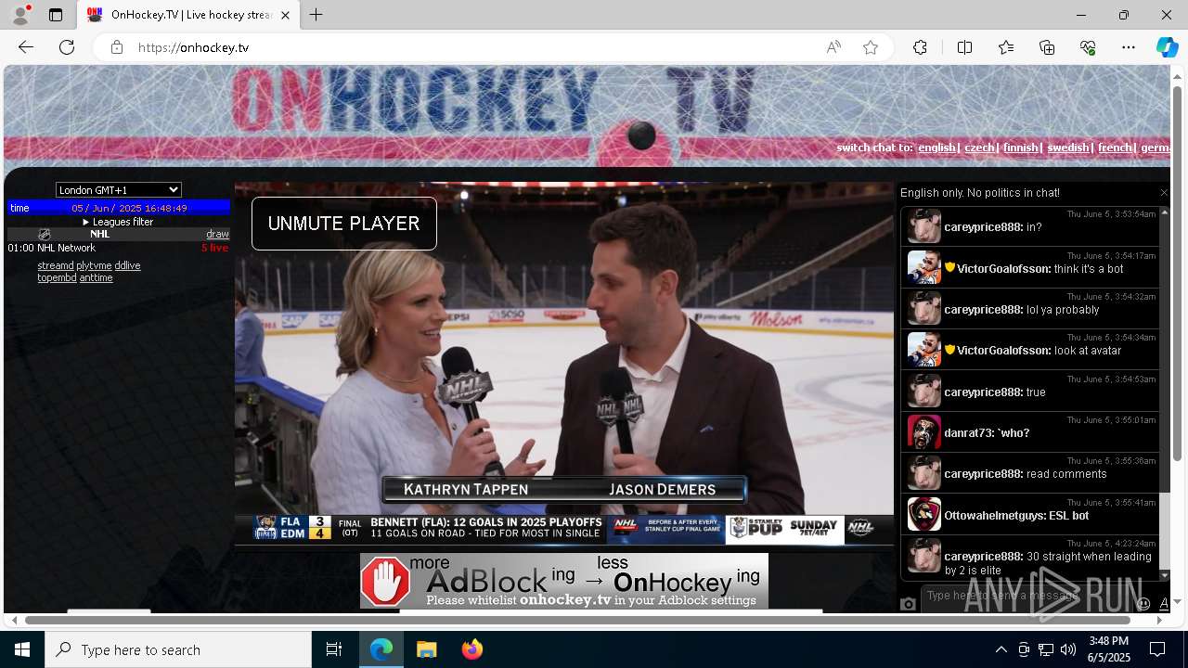This screenshot has width=1188, height=668.
Task: Click the OnHockey TV header logo
Action: (x=492, y=102)
